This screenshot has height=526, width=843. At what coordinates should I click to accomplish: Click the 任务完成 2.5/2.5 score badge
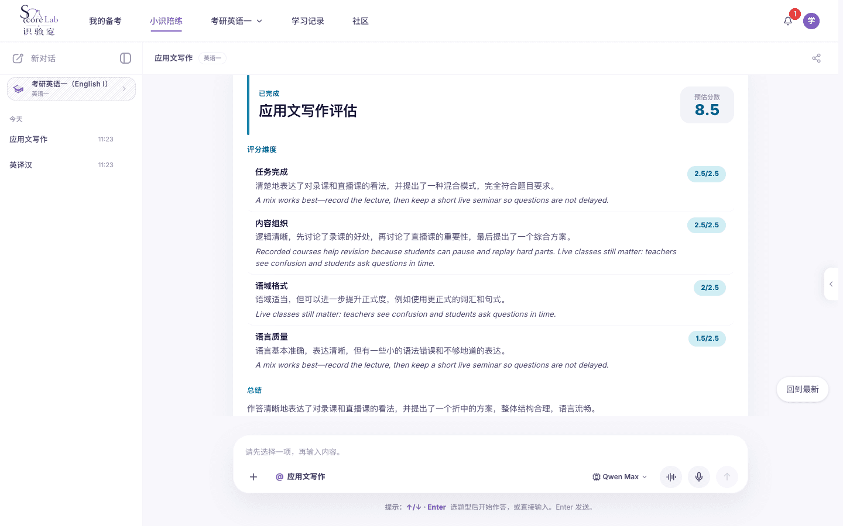click(x=707, y=174)
